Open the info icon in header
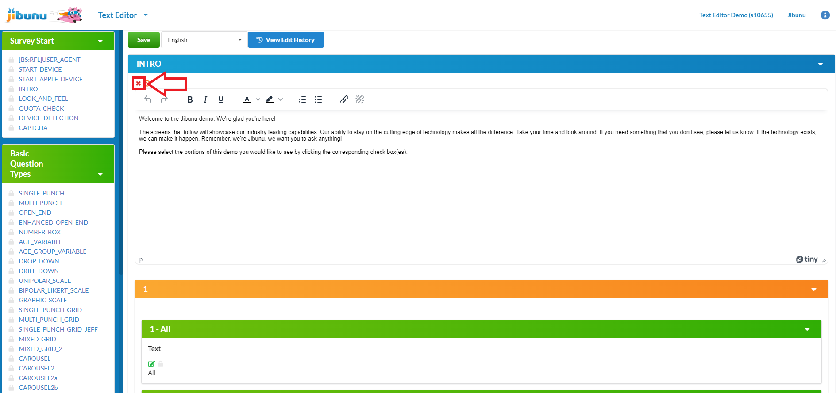This screenshot has width=836, height=393. click(x=825, y=15)
